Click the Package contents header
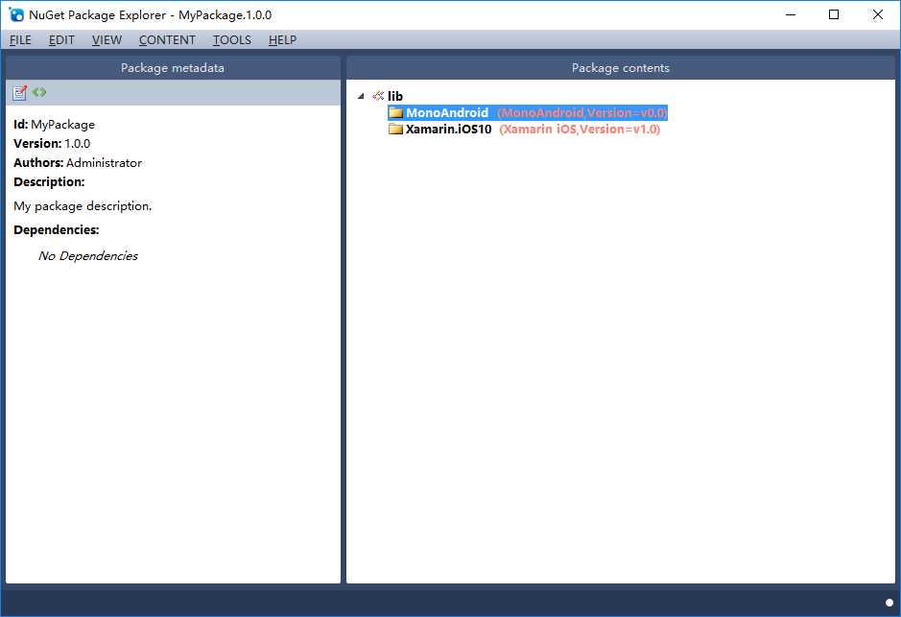 (x=621, y=68)
